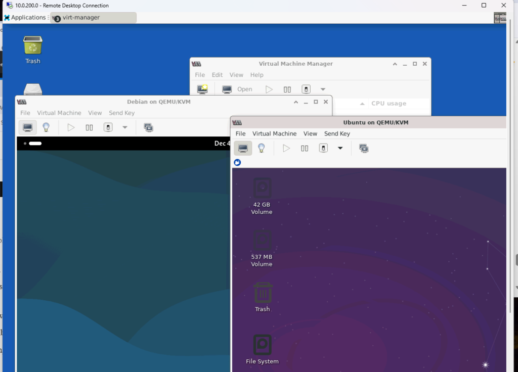Image resolution: width=518 pixels, height=372 pixels.
Task: Open Debian's snapshot manager icon
Action: click(x=149, y=127)
